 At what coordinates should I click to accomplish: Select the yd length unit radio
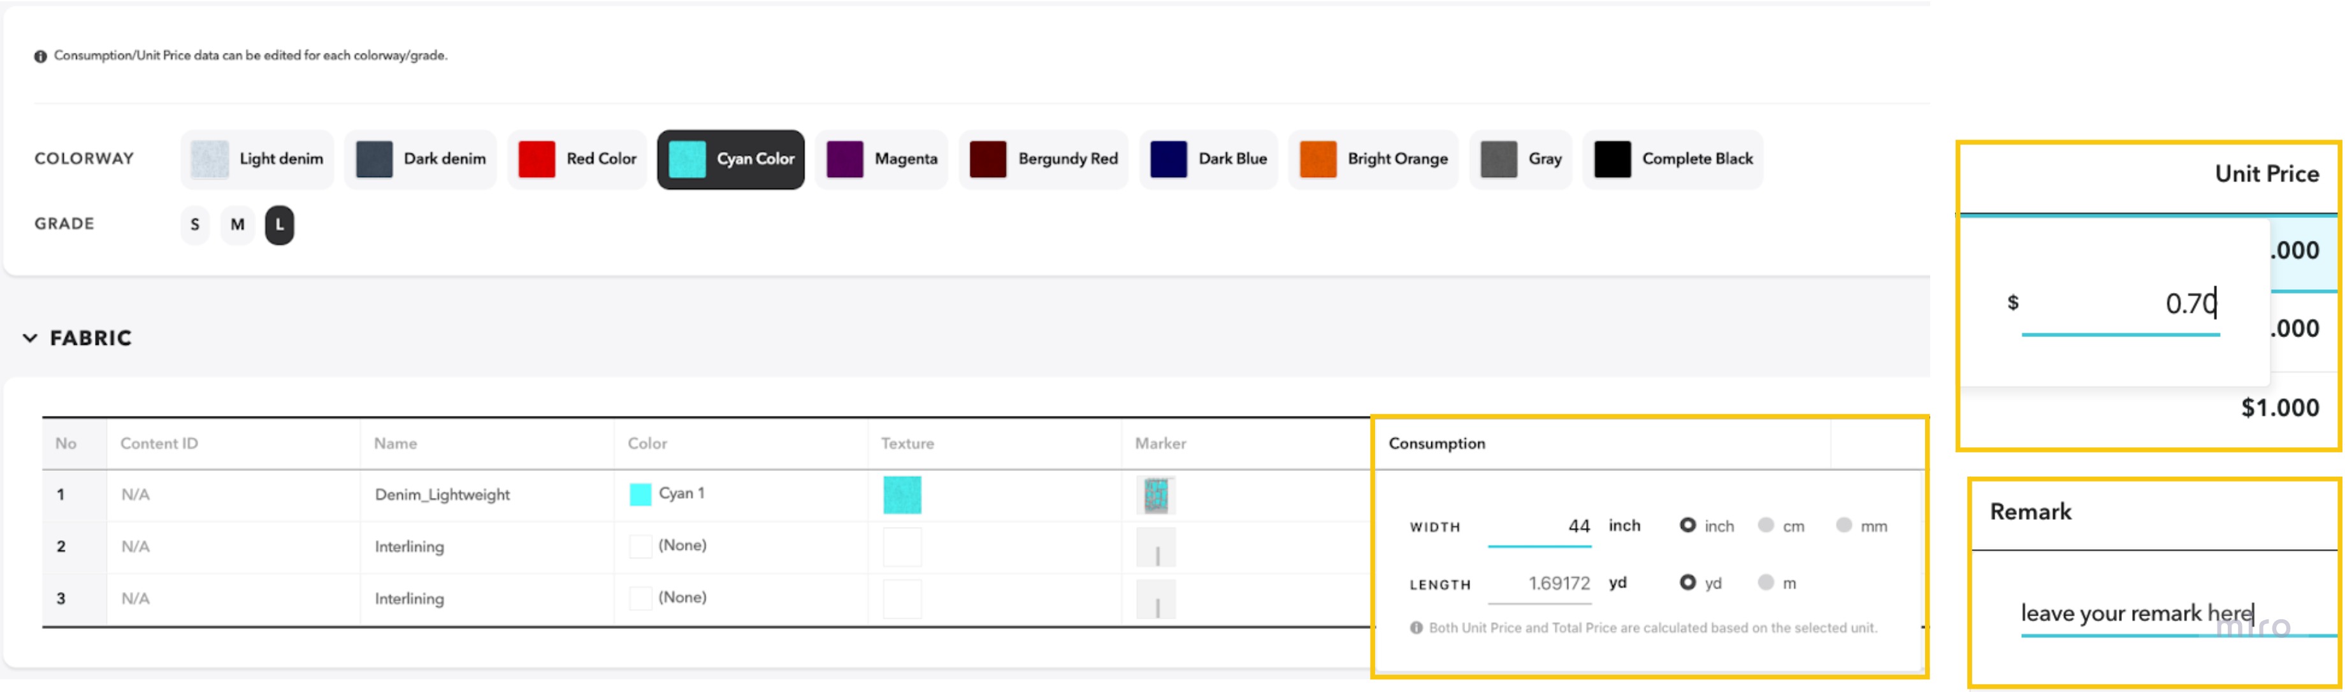1687,583
